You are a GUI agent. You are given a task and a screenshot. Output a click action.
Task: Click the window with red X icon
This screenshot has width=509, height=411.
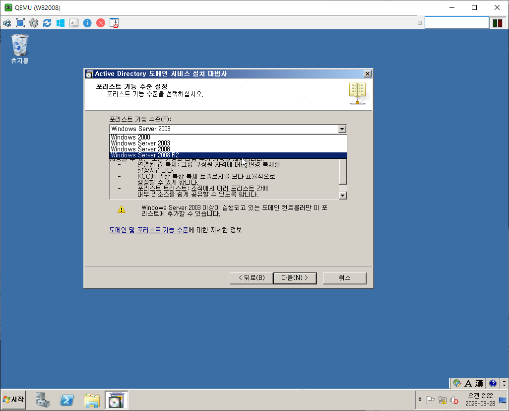point(114,23)
